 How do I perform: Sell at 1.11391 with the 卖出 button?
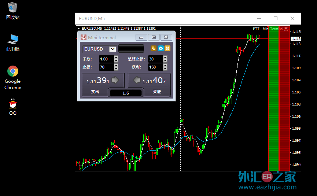[x=103, y=85]
